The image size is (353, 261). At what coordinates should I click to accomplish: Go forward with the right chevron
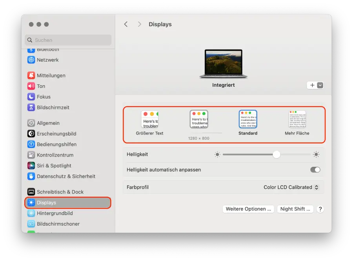(139, 24)
